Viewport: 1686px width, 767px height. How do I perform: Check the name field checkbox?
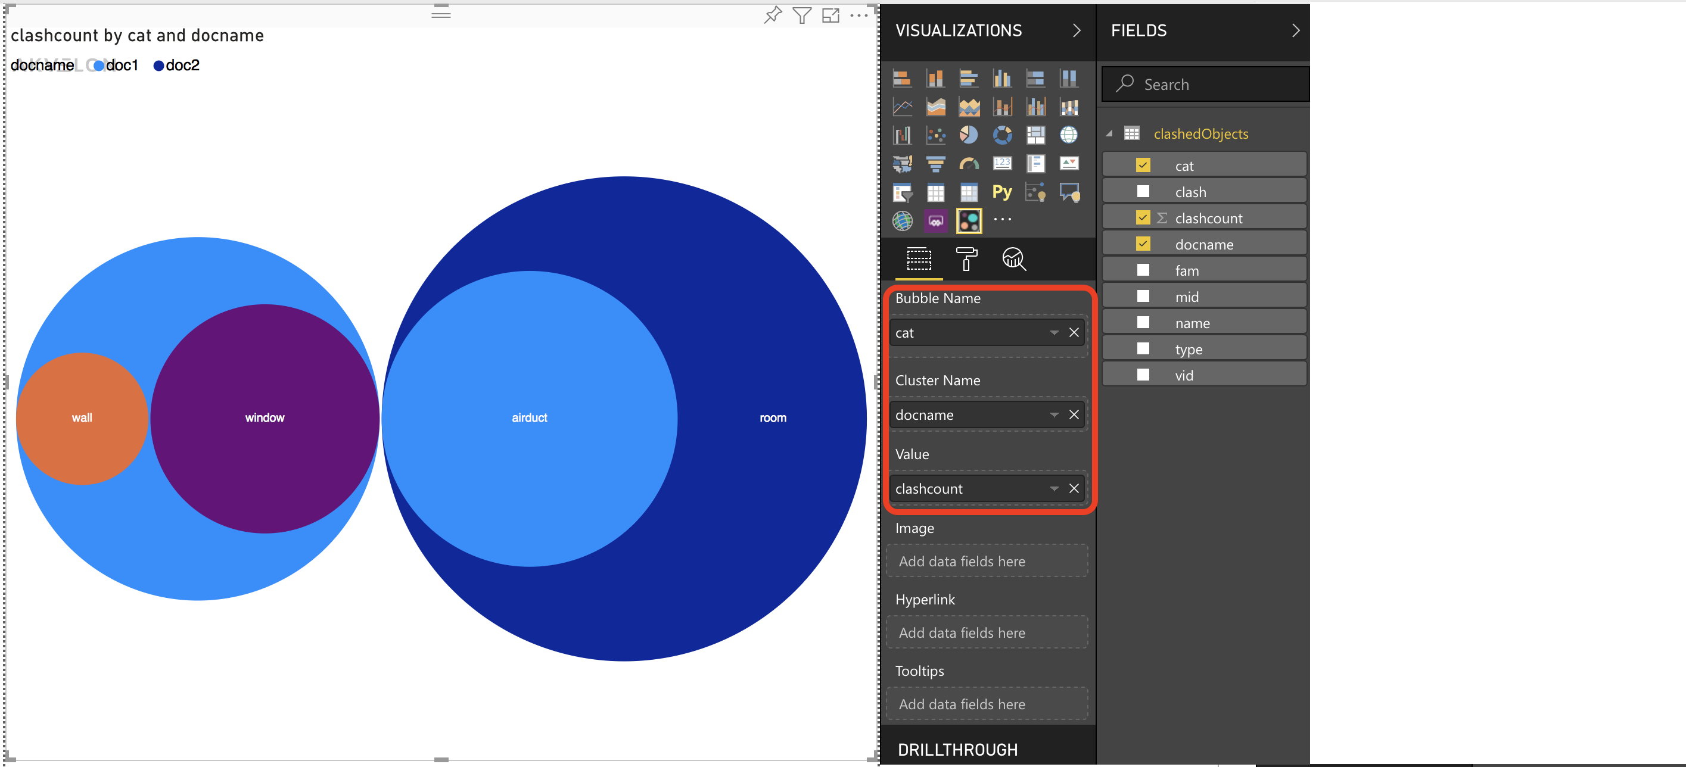1143,322
